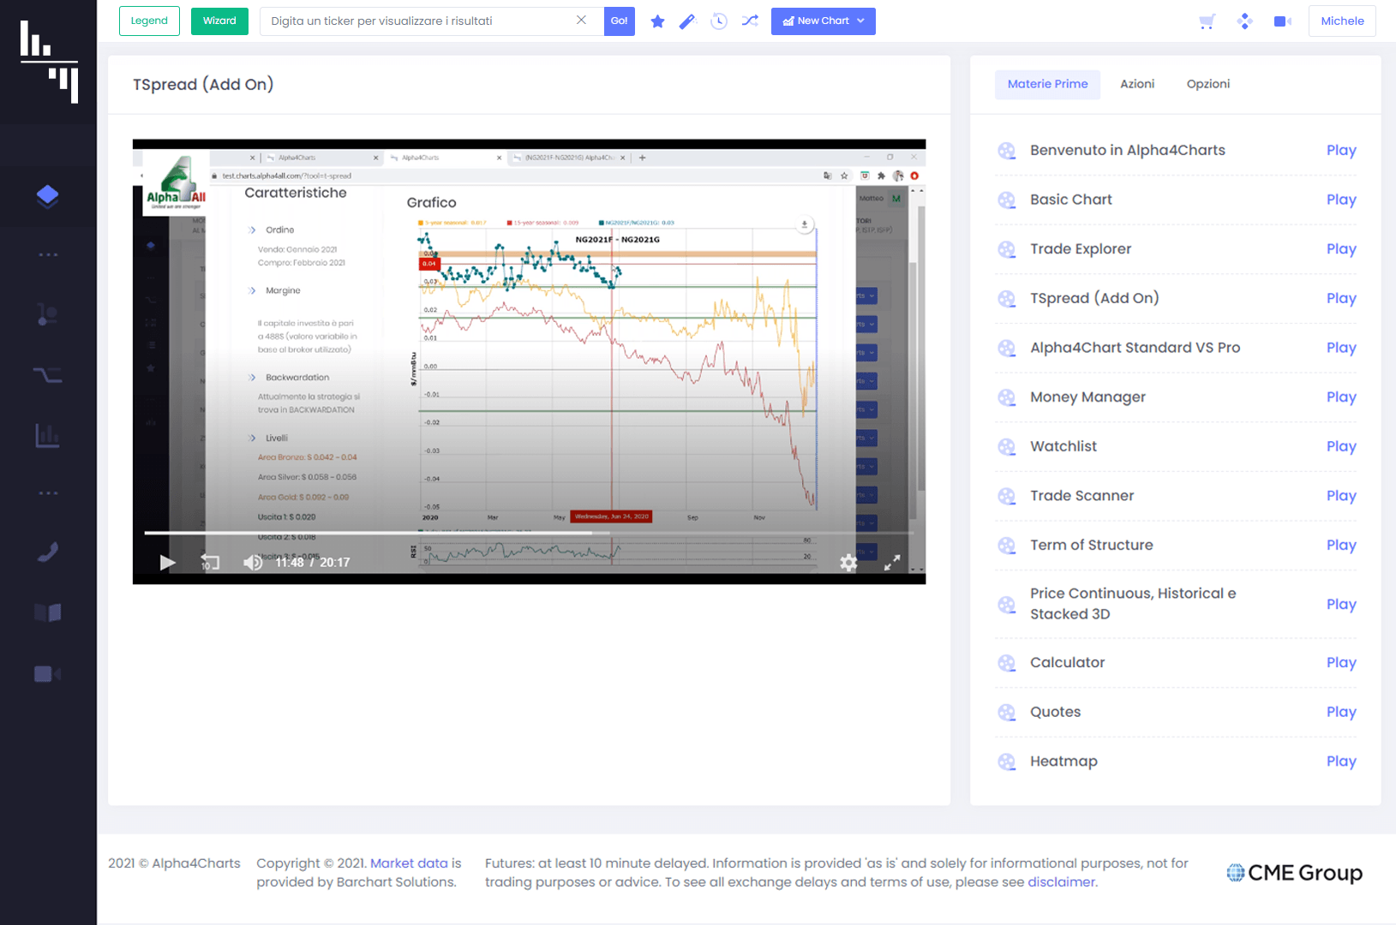
Task: Switch to the Opzioni tab
Action: click(x=1207, y=84)
